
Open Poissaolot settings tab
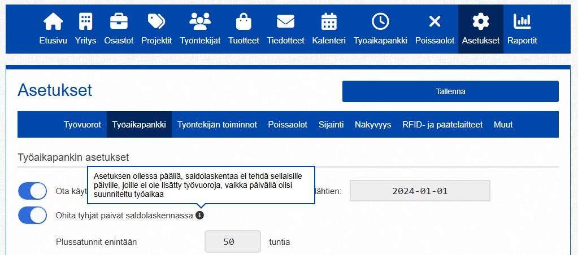pyautogui.click(x=288, y=124)
